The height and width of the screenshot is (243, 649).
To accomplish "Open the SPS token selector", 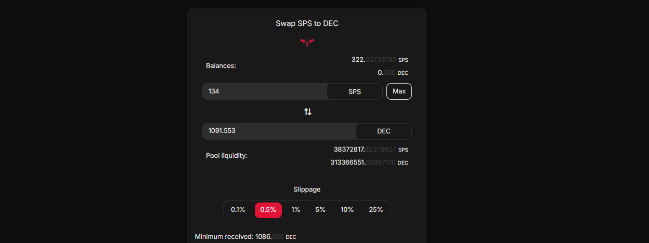I will click(x=355, y=91).
